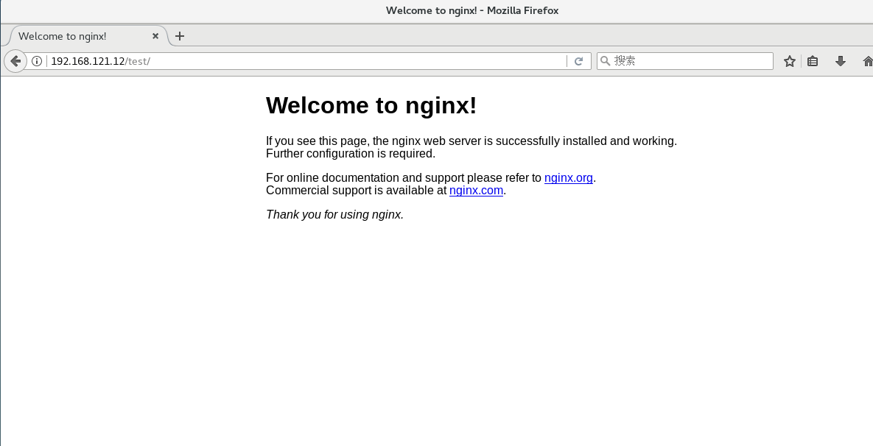Click the 'If you see this page' sentence
The image size is (873, 446).
click(471, 141)
